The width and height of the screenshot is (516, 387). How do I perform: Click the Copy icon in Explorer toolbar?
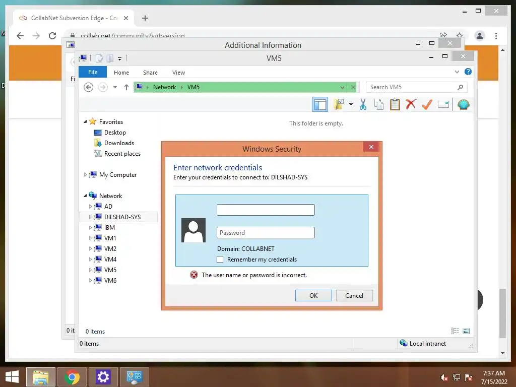(x=379, y=104)
